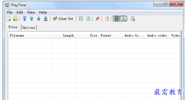Switch to the Options tab
The image size is (185, 100).
coord(29,28)
